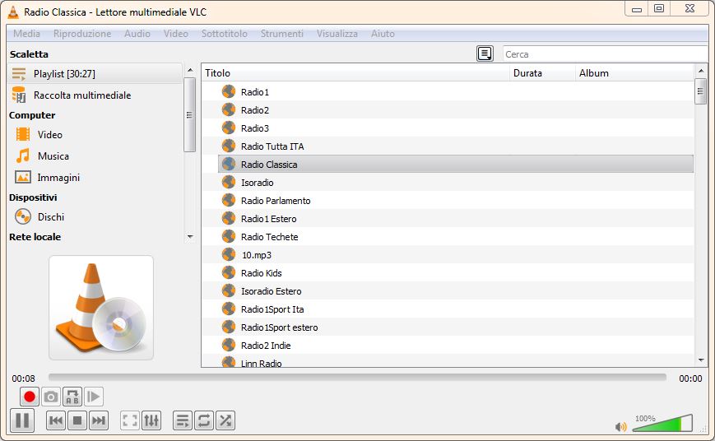Screen dimensions: 715x441
Task: Select Radio3 in the playlist
Action: [x=456, y=128]
